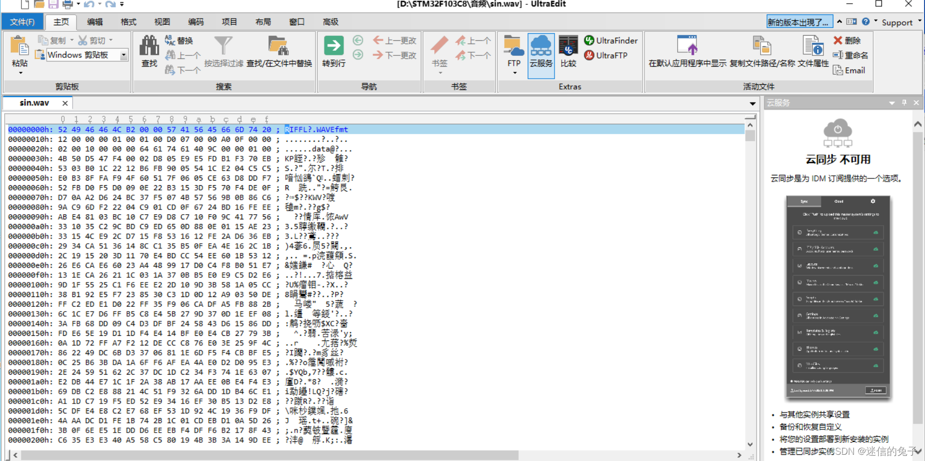This screenshot has width=925, height=461.
Task: Switch to the Coding (编码) ribbon tab
Action: 196,22
